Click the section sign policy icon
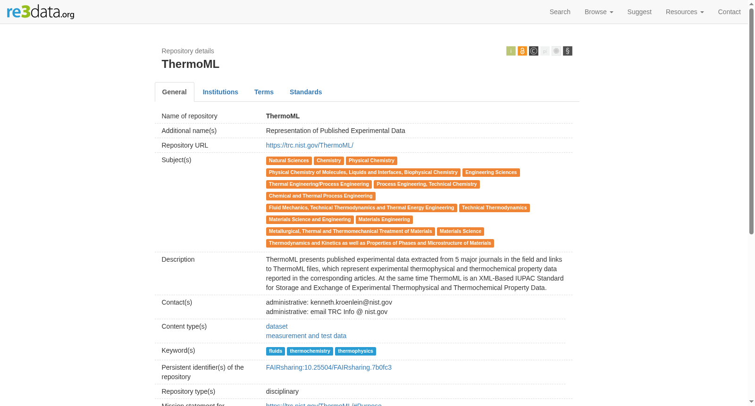 pos(567,51)
